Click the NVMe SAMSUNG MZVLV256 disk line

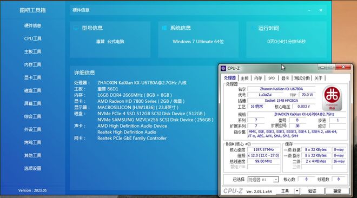coord(155,120)
